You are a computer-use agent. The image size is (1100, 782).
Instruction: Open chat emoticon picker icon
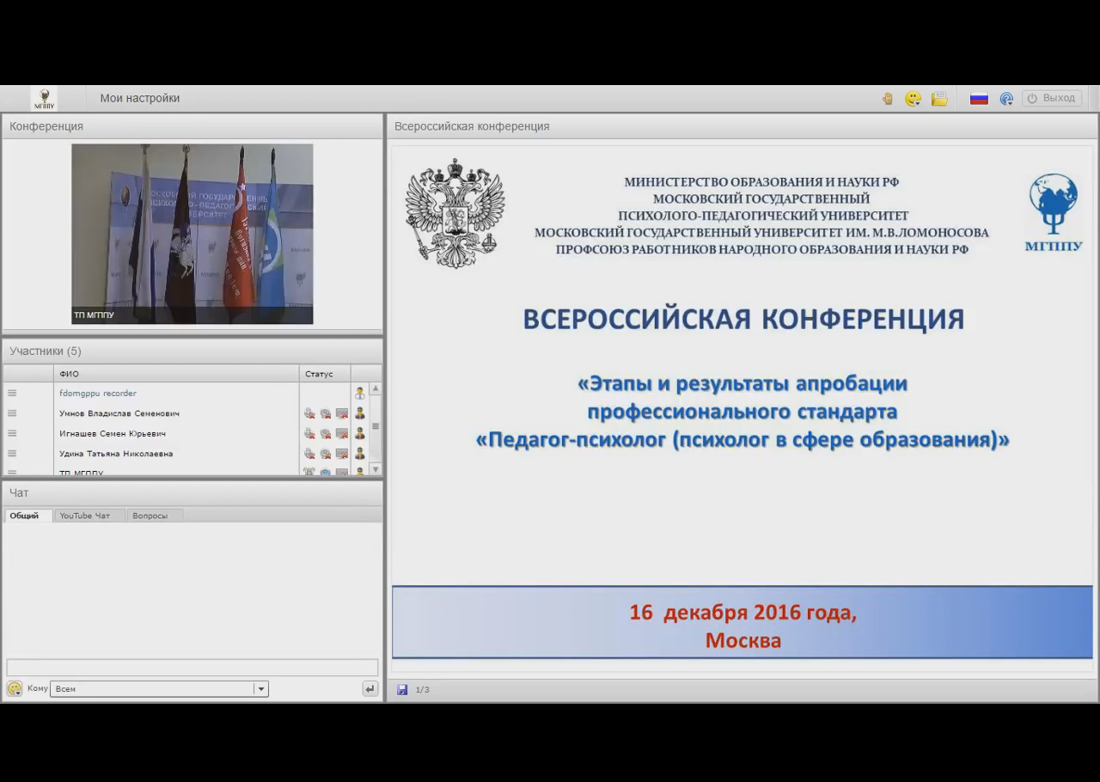click(15, 688)
